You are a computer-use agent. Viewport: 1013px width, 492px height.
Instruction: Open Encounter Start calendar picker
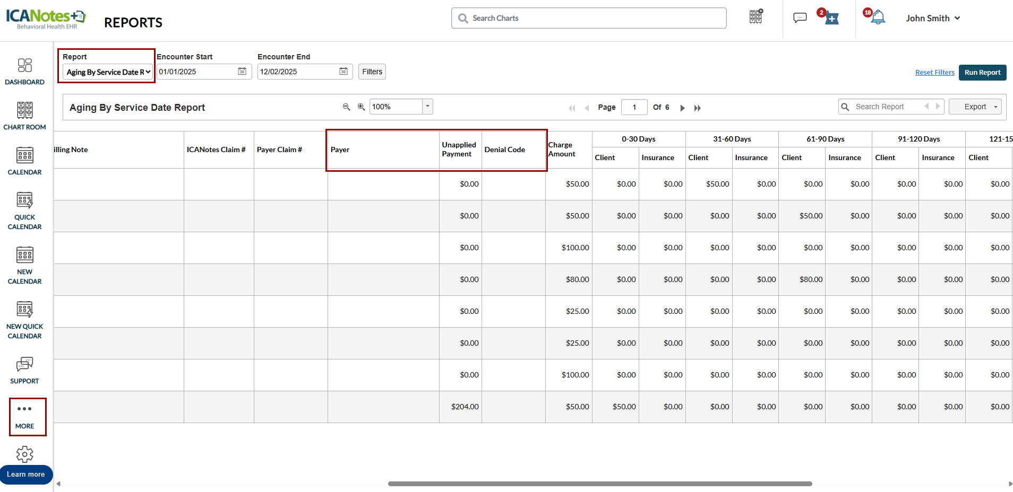click(242, 72)
